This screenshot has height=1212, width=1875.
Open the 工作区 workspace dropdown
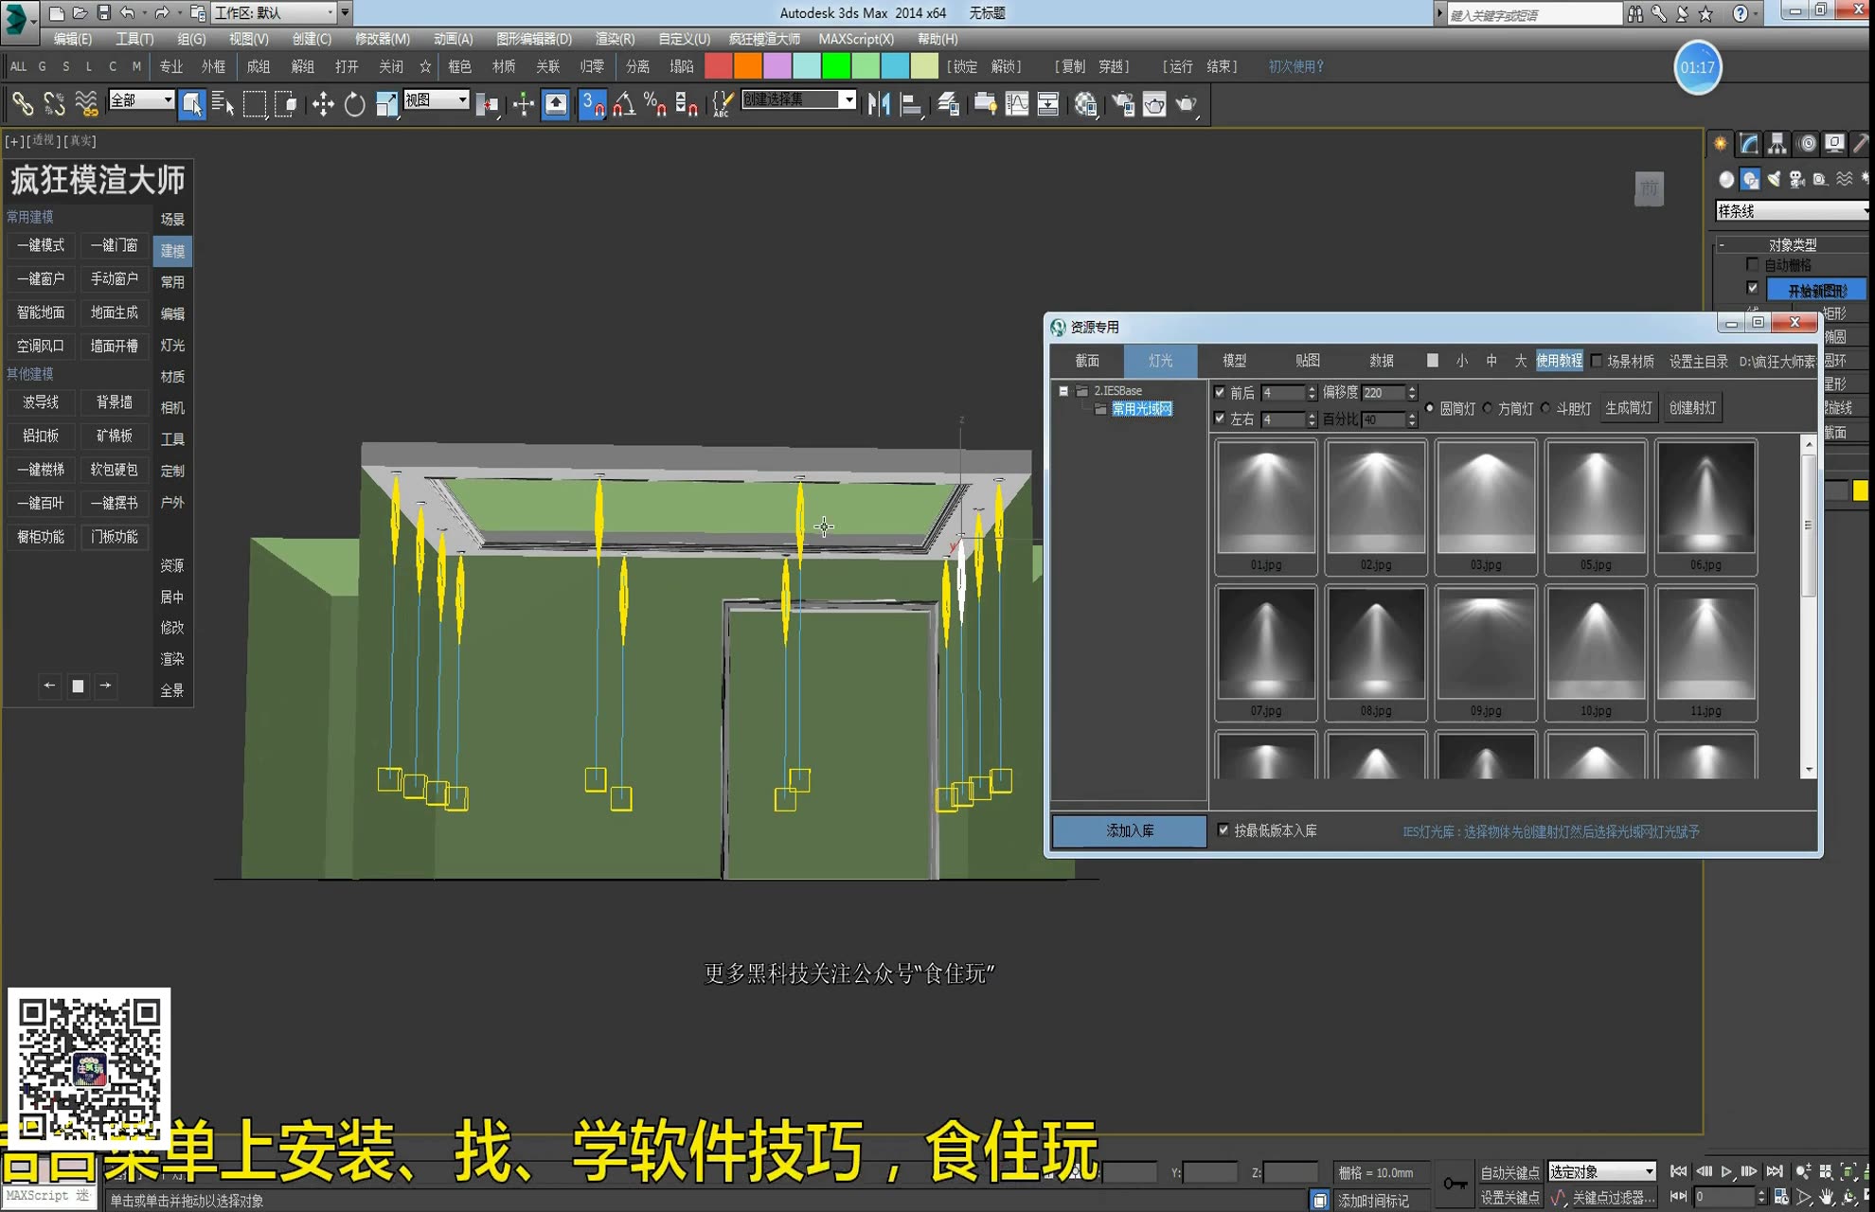coord(275,12)
